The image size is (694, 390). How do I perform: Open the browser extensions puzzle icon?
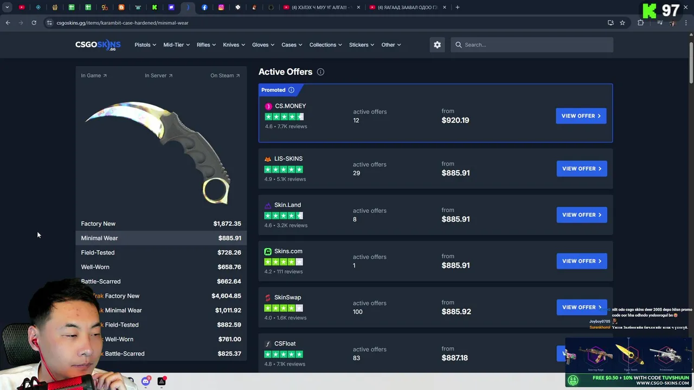(641, 23)
